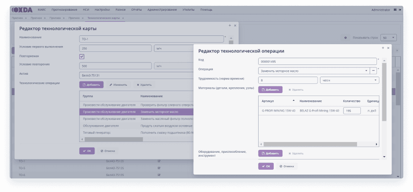Open the Настройки menu
Viewport: 413px width, 192px height.
tap(102, 10)
